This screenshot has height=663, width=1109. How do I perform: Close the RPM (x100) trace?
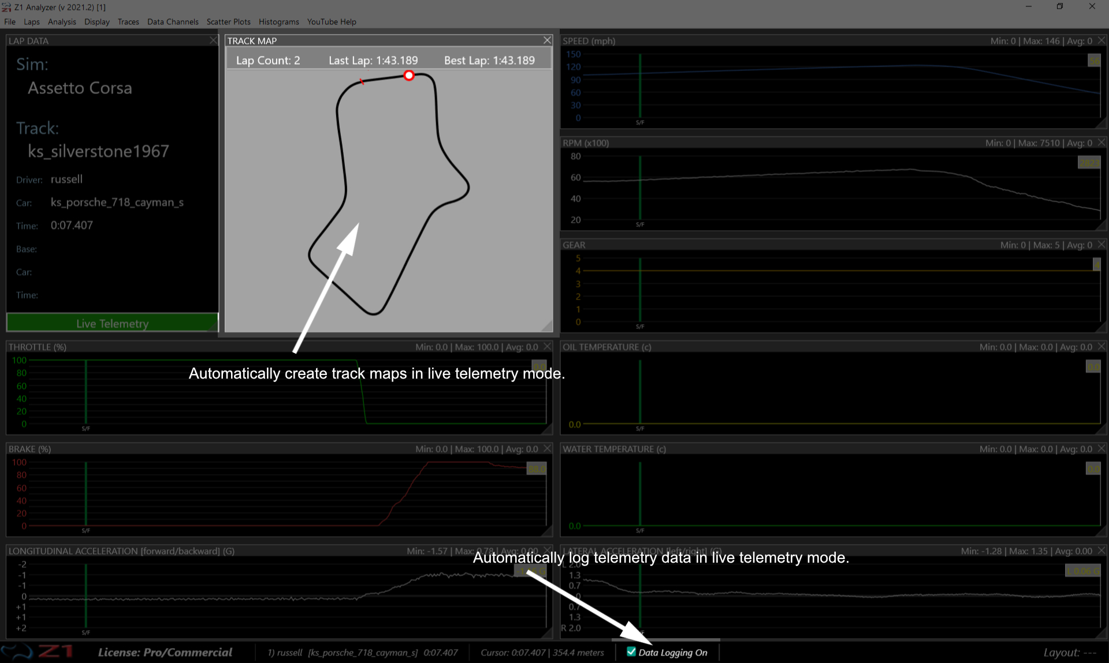[1101, 143]
